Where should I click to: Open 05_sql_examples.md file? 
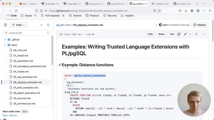click(x=25, y=77)
